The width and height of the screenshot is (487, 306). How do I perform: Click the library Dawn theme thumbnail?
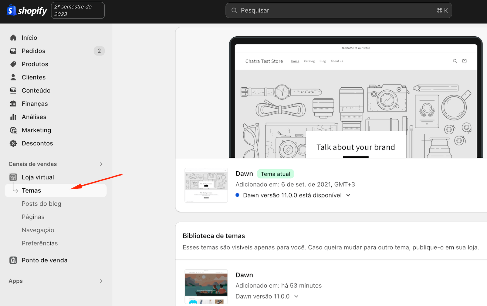pos(206,287)
